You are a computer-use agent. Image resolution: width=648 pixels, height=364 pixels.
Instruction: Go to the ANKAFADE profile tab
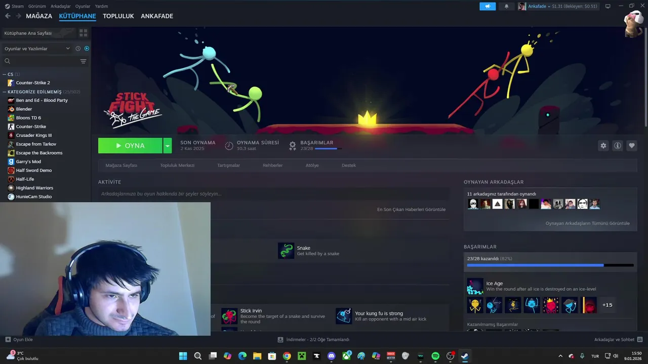coord(157,16)
